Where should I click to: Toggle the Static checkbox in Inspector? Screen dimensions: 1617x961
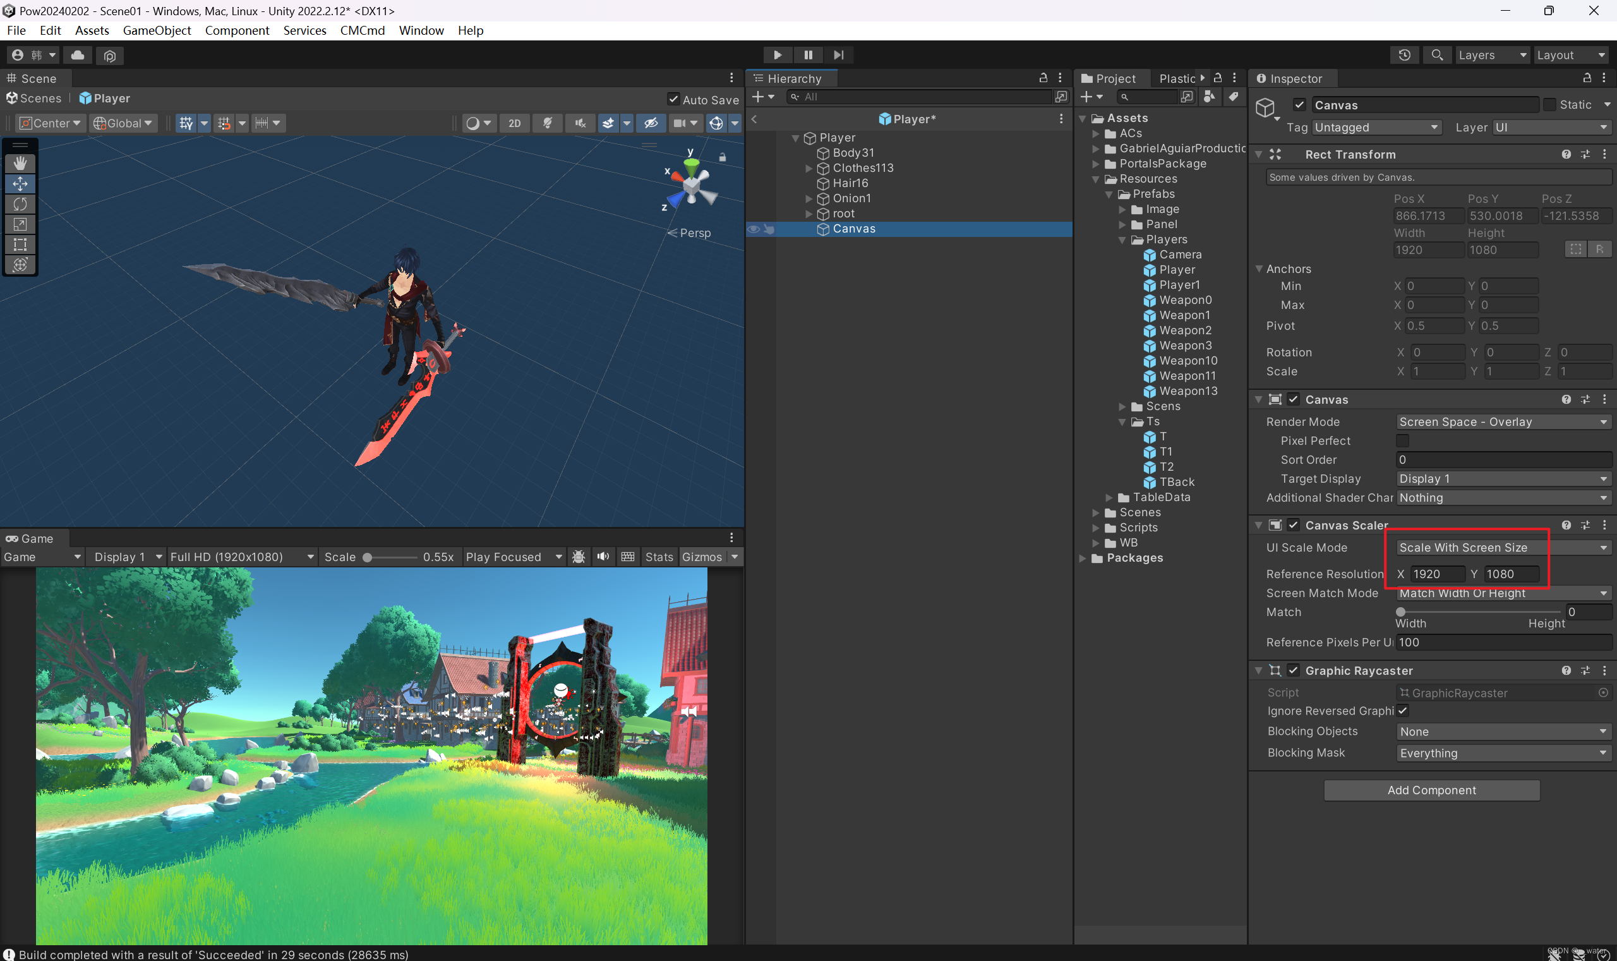(x=1550, y=104)
